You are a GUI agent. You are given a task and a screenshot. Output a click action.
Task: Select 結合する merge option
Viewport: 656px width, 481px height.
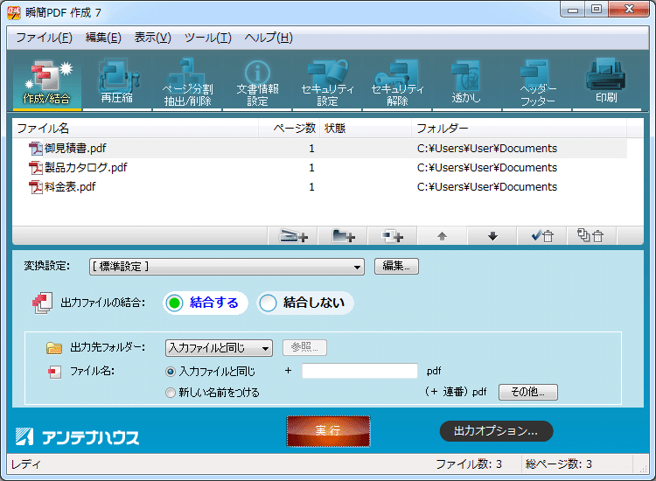206,303
